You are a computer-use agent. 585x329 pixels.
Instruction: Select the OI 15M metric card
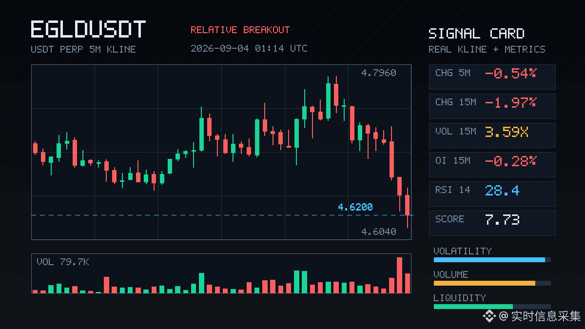click(x=492, y=164)
